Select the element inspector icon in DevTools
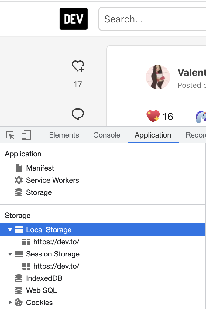206x309 pixels. click(x=10, y=135)
